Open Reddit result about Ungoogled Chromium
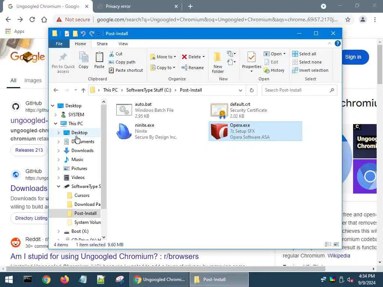This screenshot has width=383, height=287. tap(104, 256)
